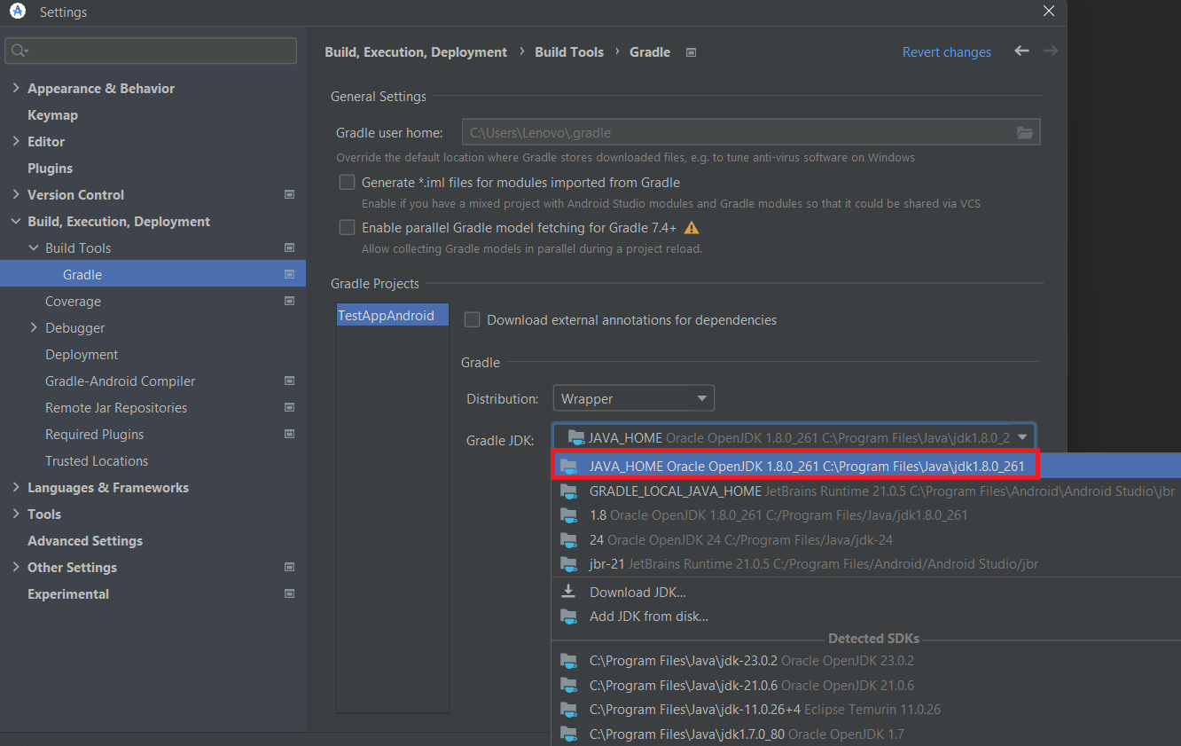Image resolution: width=1181 pixels, height=746 pixels.
Task: Click the JDK folder icon of jbr-21 entry
Action: [x=569, y=564]
